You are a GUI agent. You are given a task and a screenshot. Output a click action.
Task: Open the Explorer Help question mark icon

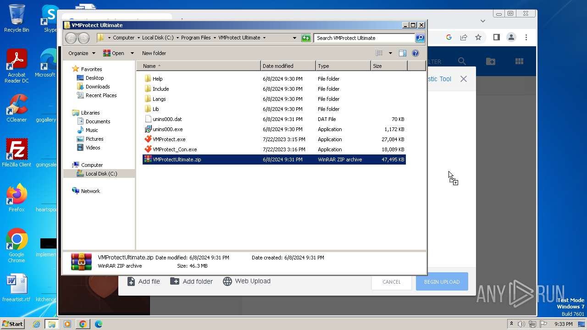click(415, 53)
